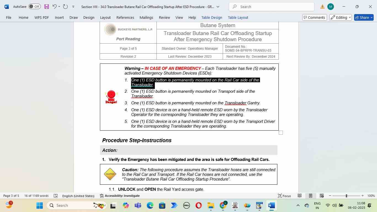Open Copilot from the taskbar

click(x=126, y=205)
